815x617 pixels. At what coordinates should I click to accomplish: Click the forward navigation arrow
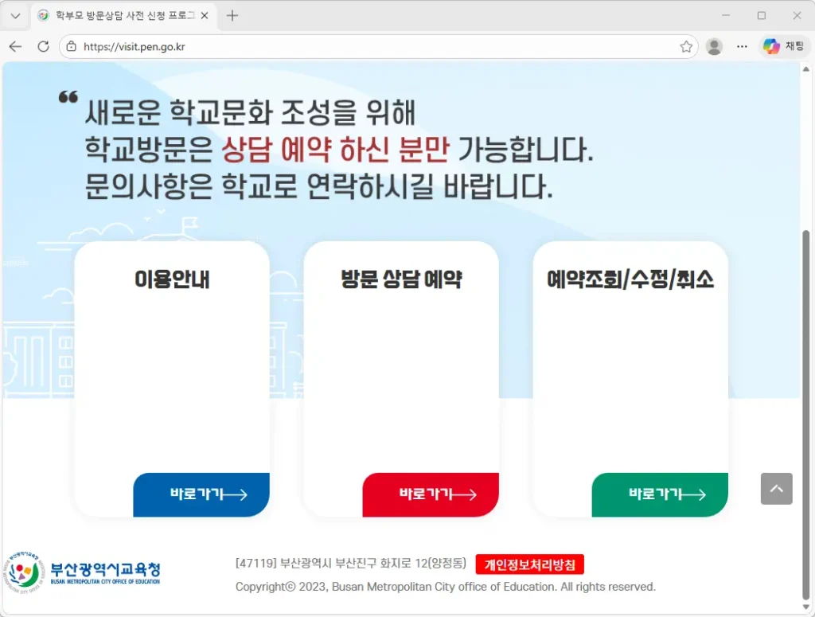point(29,46)
